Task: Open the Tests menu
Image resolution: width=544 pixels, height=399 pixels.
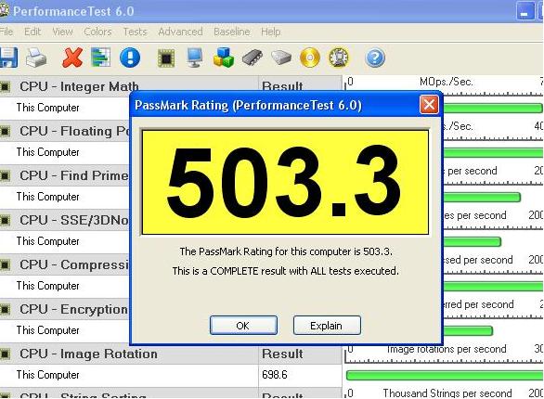Action: (x=135, y=32)
